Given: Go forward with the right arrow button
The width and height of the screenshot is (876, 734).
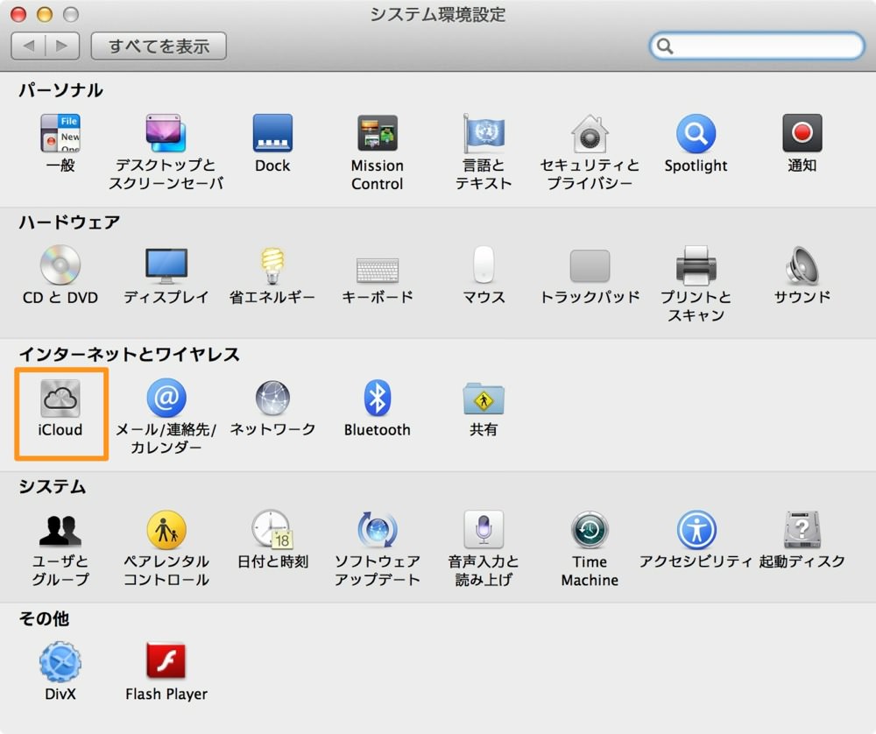Looking at the screenshot, I should (62, 46).
